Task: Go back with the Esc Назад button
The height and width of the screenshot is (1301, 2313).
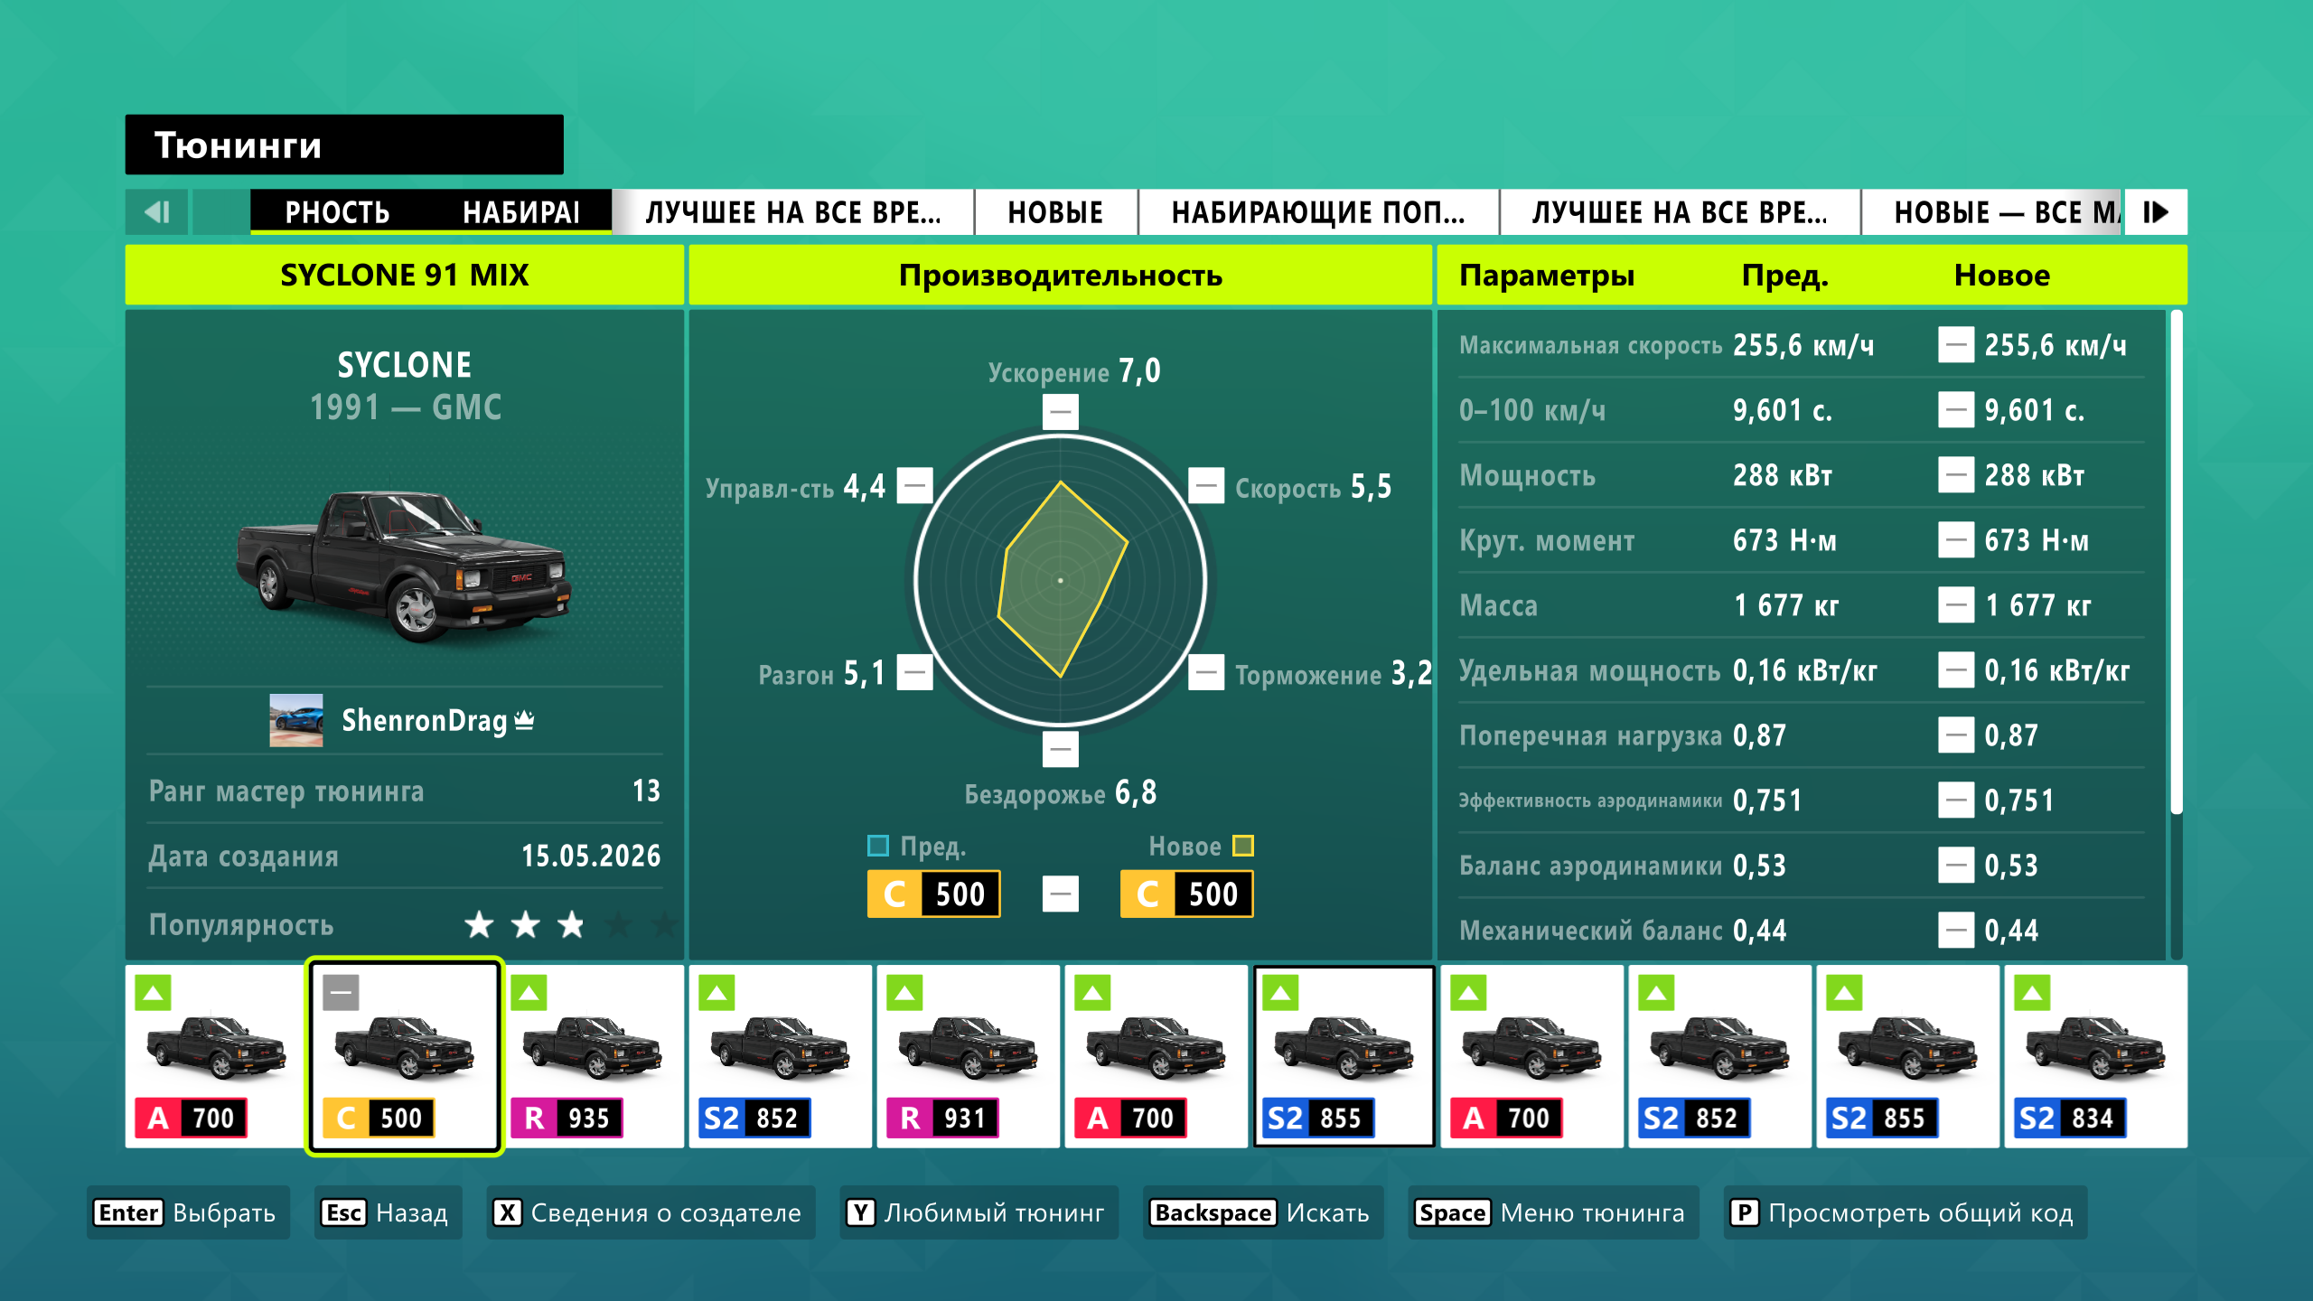Action: [388, 1212]
